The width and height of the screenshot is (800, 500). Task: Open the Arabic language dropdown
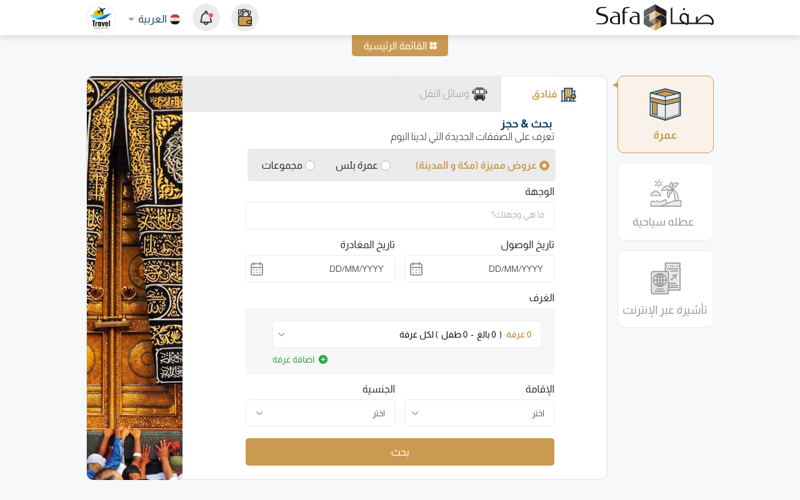pyautogui.click(x=154, y=19)
